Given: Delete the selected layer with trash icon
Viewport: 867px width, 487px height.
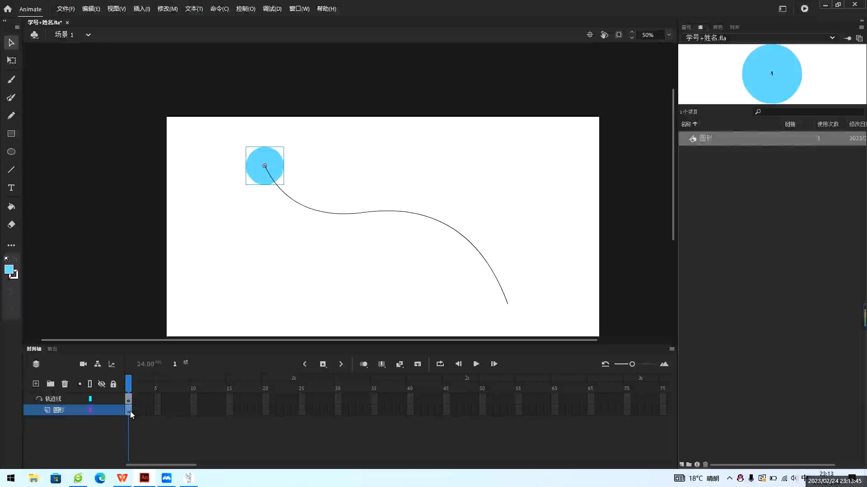Looking at the screenshot, I should (x=65, y=384).
